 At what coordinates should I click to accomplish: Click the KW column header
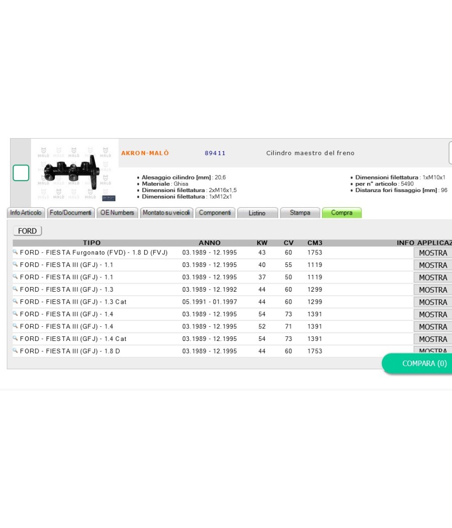coord(262,243)
